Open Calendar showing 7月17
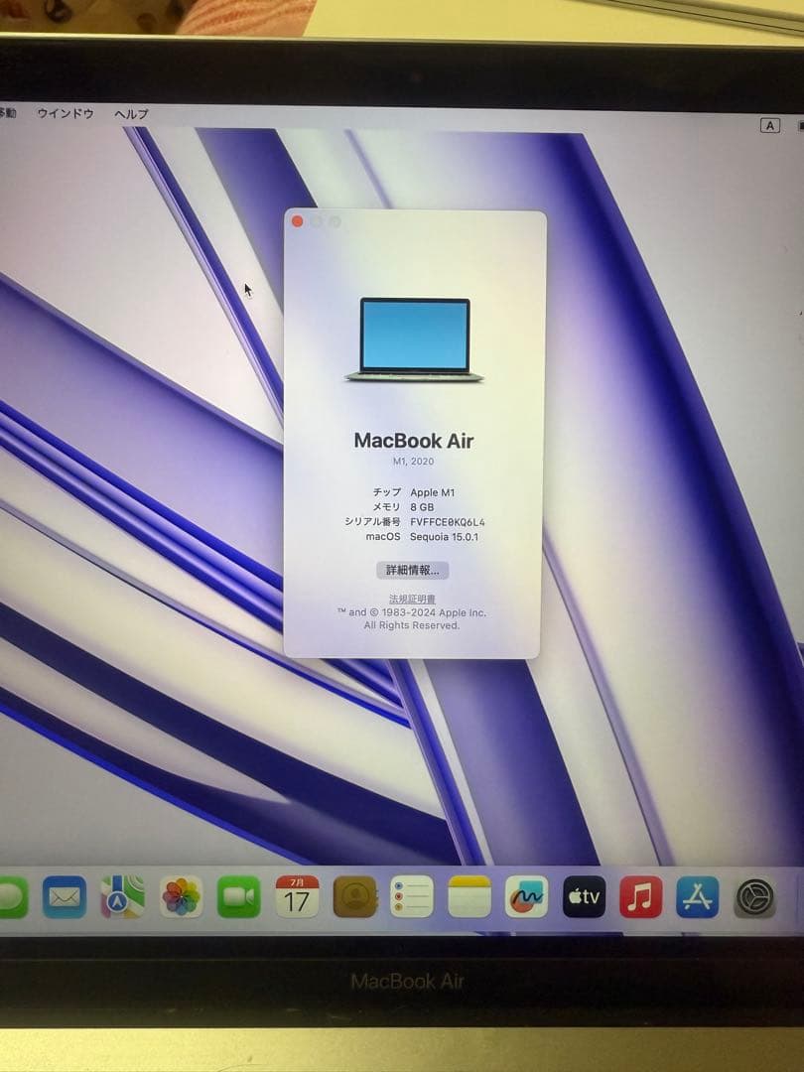This screenshot has width=804, height=1072. [295, 898]
